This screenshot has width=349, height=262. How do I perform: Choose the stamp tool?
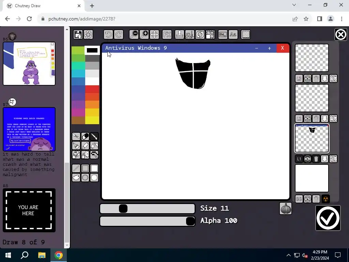[x=179, y=34]
